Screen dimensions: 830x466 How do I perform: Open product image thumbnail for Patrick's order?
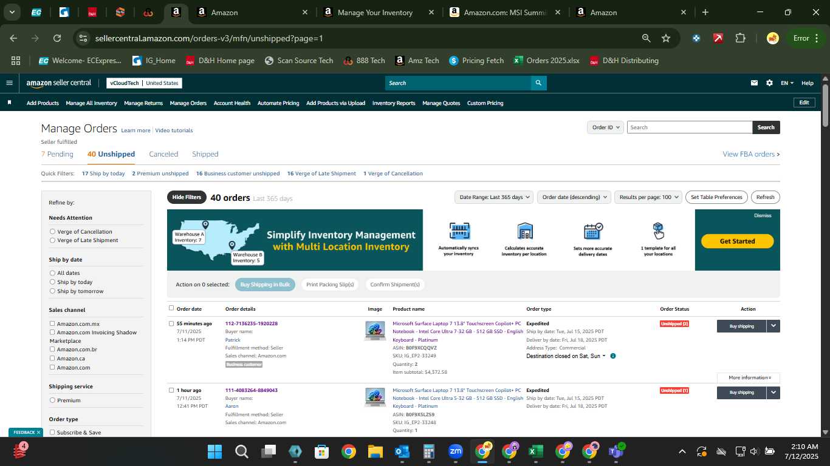[375, 331]
